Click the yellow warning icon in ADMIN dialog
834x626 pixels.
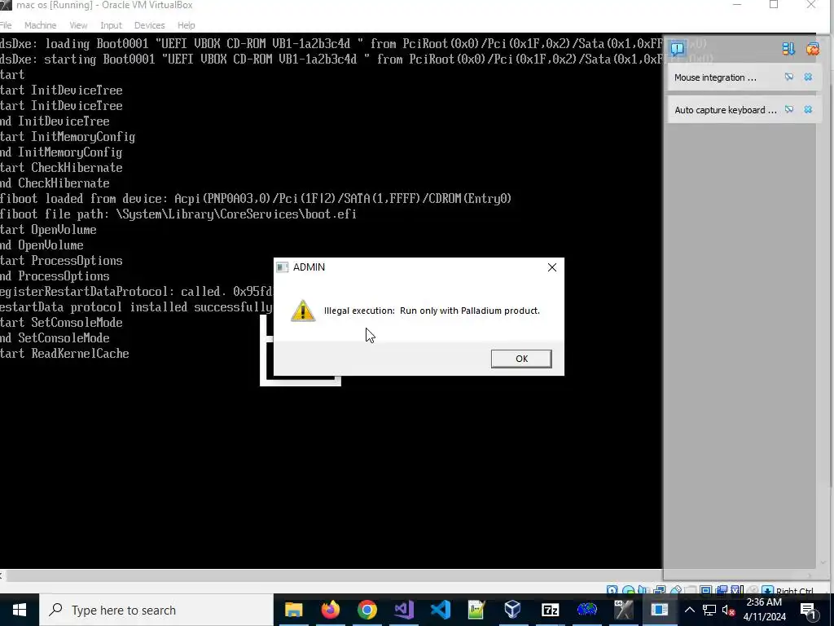[303, 311]
